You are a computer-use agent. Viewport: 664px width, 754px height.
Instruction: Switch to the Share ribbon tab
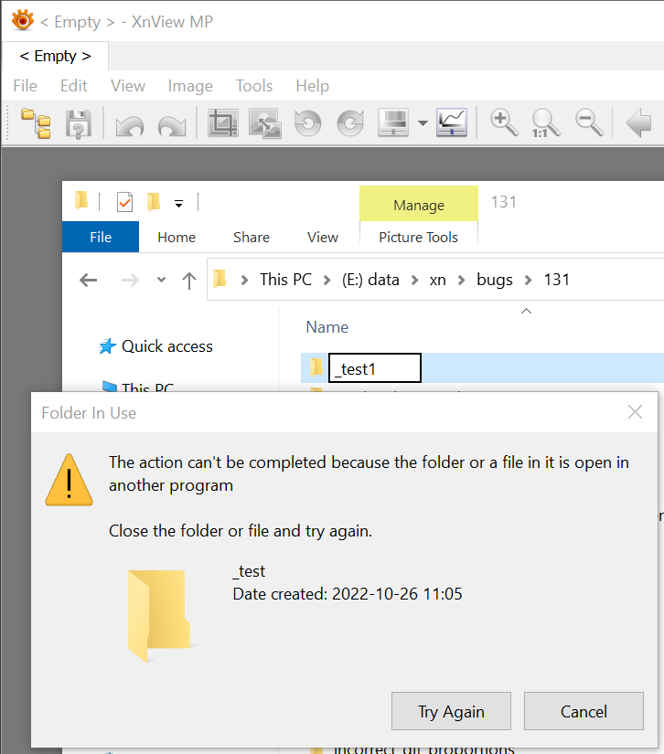pos(251,237)
